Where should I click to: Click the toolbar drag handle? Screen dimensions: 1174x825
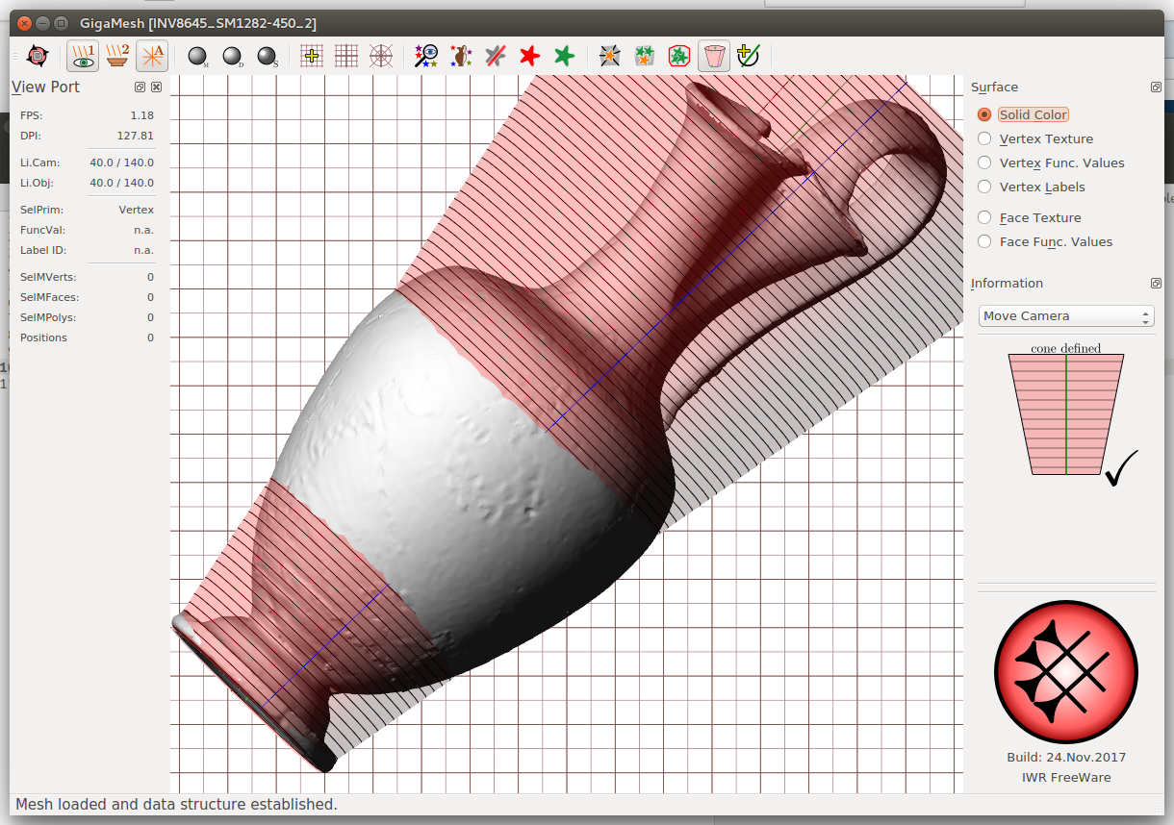14,57
